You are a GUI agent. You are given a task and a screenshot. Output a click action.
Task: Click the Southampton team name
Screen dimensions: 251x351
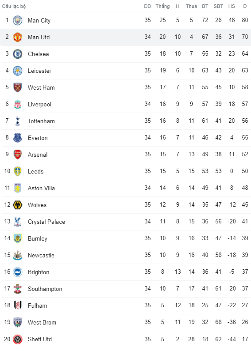coord(45,289)
